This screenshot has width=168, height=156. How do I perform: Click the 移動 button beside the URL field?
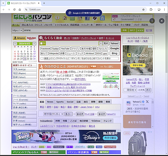tap(125, 30)
